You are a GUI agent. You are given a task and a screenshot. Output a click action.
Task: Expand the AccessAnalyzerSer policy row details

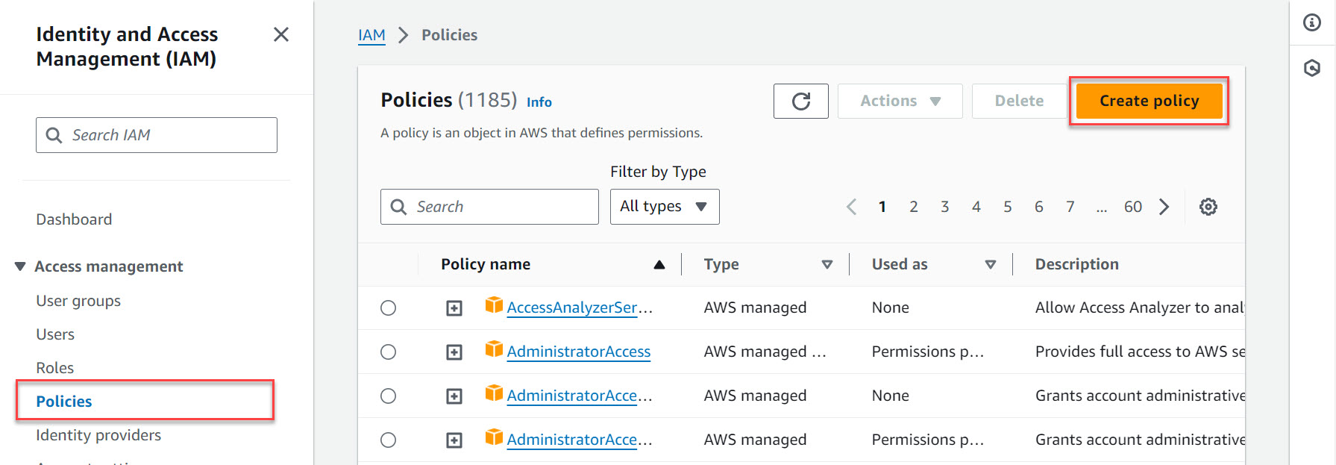[x=454, y=308]
